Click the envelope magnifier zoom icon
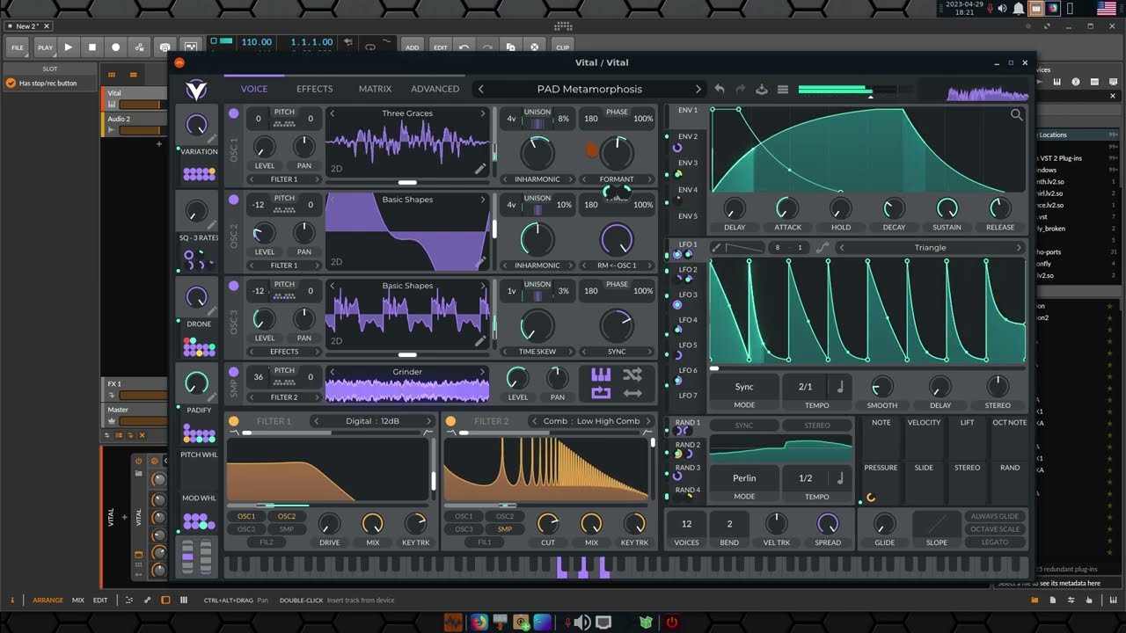 pyautogui.click(x=1017, y=115)
